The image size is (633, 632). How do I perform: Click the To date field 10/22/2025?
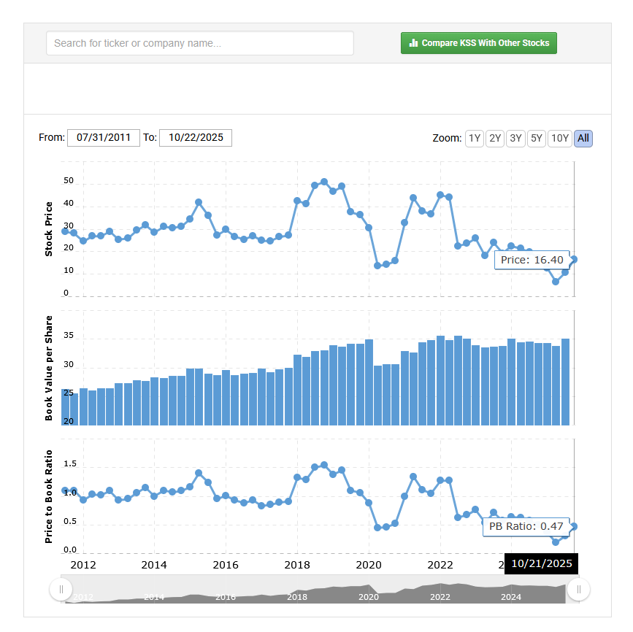pyautogui.click(x=196, y=138)
